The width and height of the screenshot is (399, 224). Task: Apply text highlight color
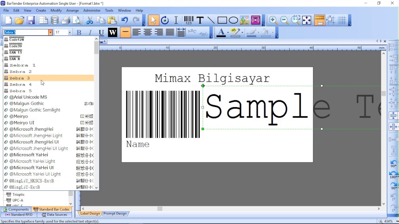click(x=235, y=32)
